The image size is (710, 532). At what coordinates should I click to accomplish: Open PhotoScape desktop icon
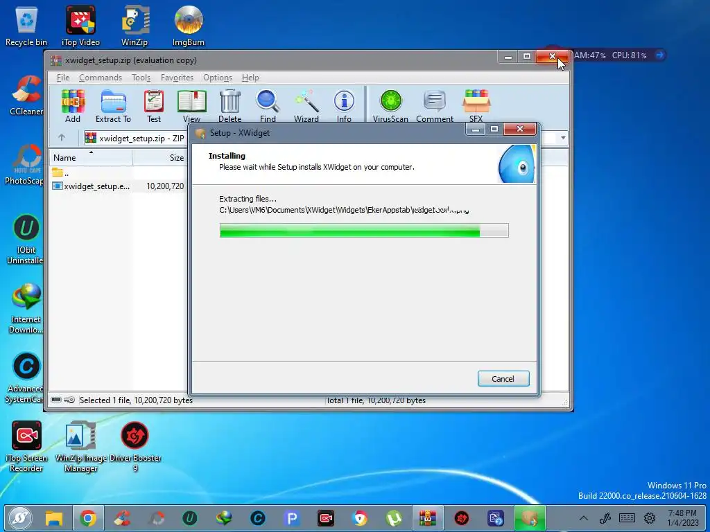point(26,165)
